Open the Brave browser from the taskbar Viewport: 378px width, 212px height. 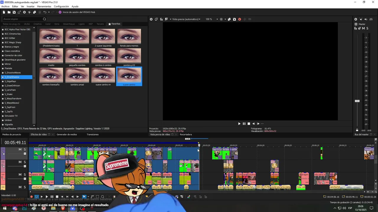[63, 208]
